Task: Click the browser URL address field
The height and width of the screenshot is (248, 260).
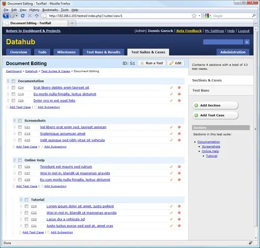Action: [x=120, y=16]
